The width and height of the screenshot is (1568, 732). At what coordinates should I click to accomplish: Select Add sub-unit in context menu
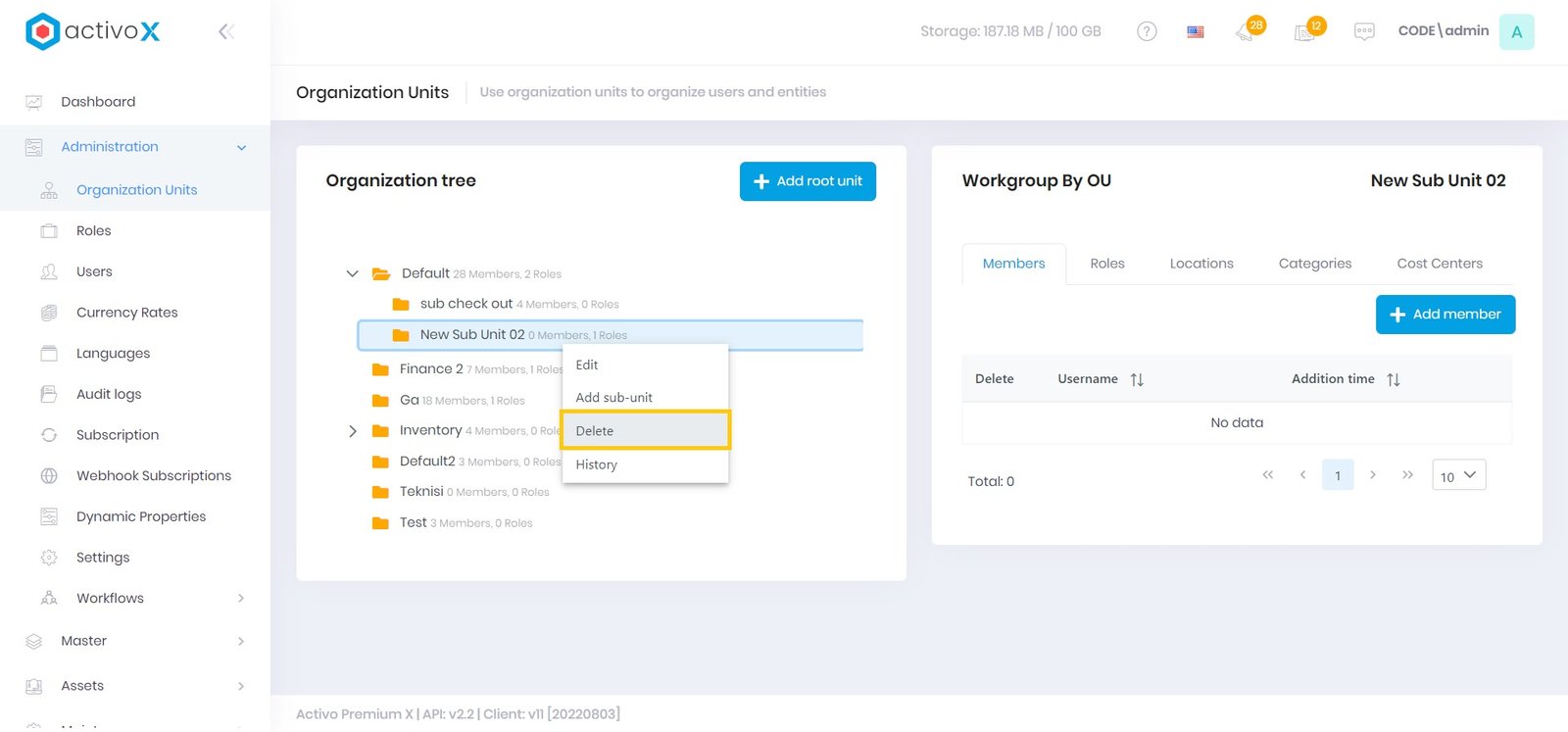pos(614,398)
